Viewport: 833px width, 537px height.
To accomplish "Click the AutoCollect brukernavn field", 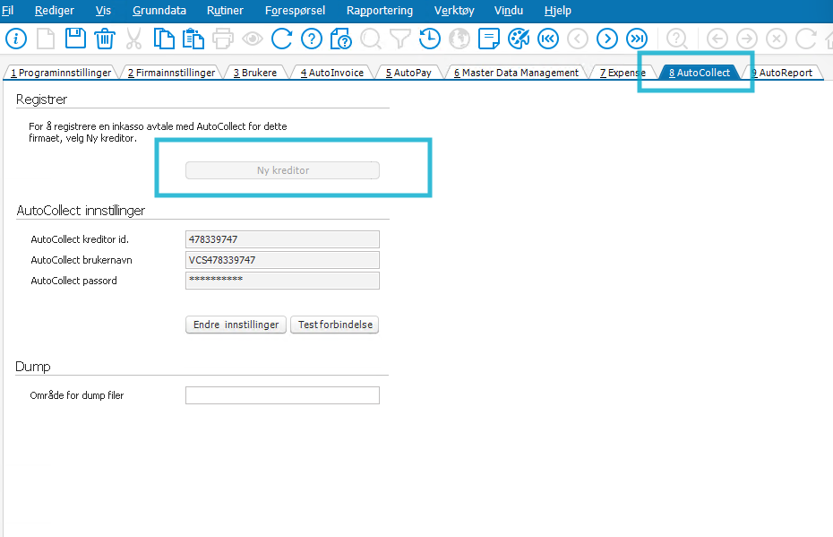I will [283, 260].
